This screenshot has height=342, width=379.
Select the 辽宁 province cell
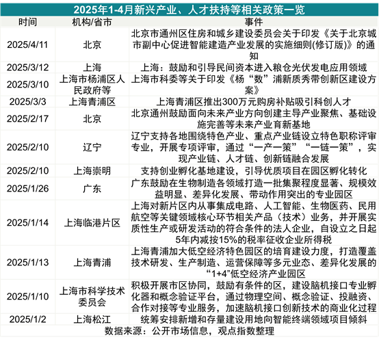[x=92, y=147]
